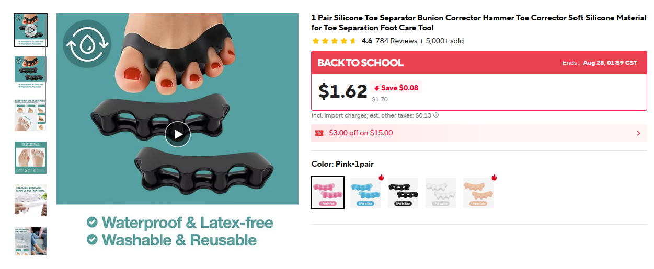
Task: Choose the Black 1 pair color option
Action: pos(403,193)
